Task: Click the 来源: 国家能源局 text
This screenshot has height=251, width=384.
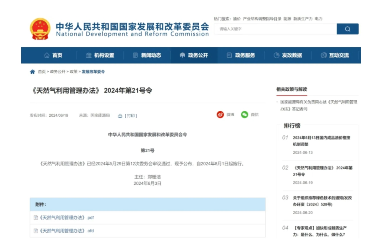Action: (x=94, y=116)
